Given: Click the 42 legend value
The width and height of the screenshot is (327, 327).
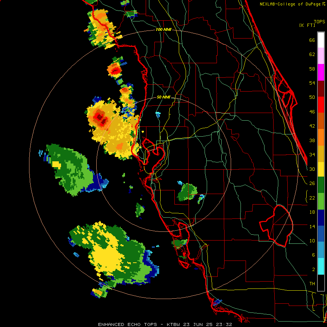Looking at the screenshot, I should pos(312,126).
